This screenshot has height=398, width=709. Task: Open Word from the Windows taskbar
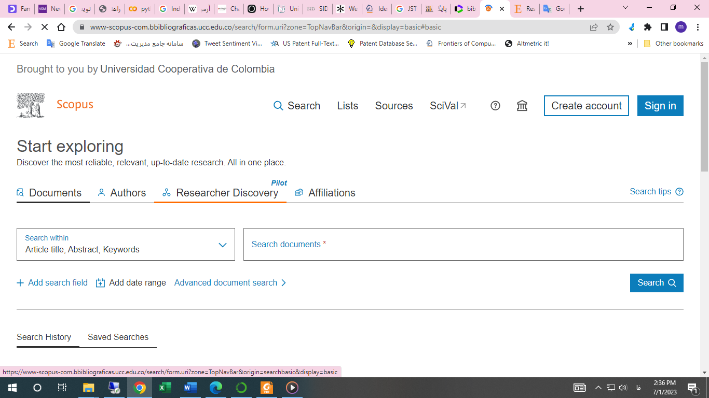(190, 388)
